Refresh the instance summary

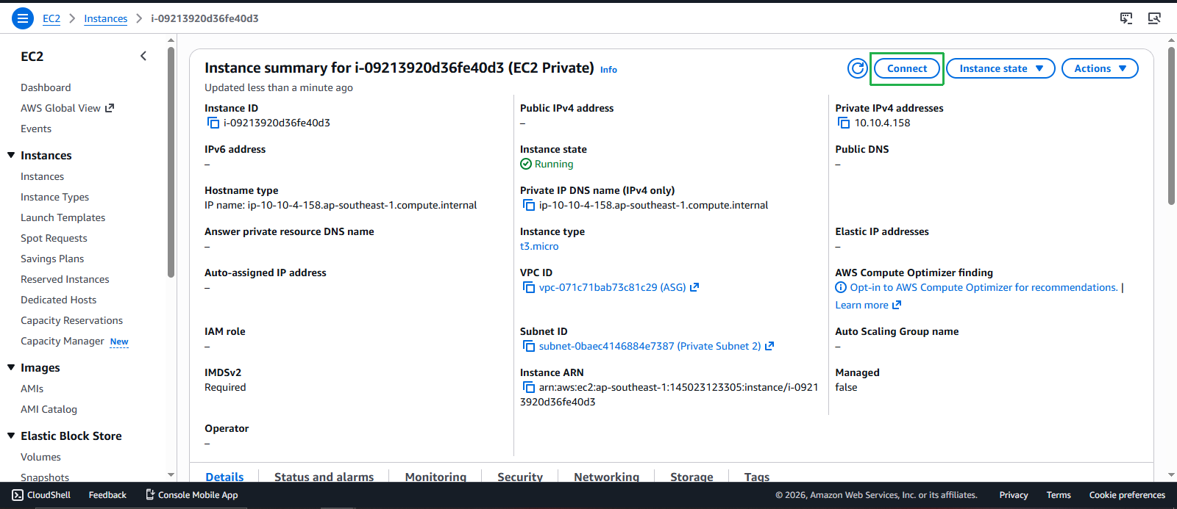coord(858,68)
